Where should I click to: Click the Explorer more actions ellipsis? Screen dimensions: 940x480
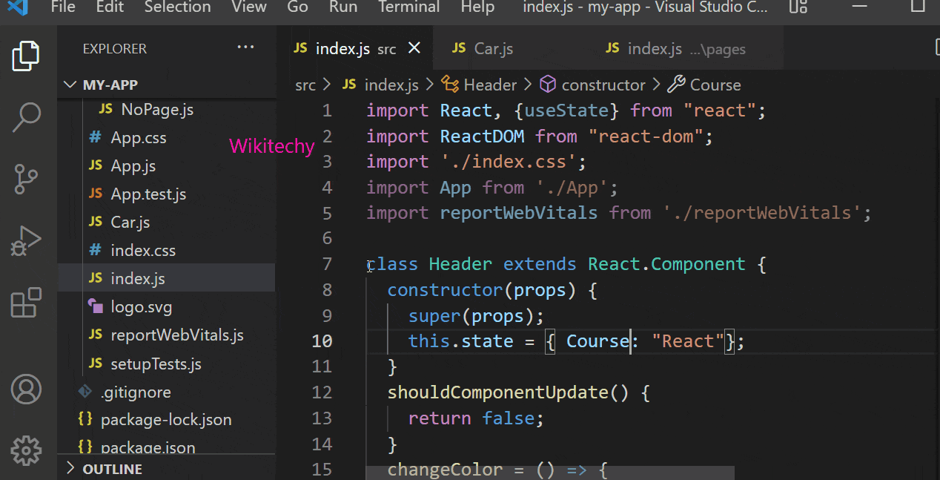[x=245, y=48]
